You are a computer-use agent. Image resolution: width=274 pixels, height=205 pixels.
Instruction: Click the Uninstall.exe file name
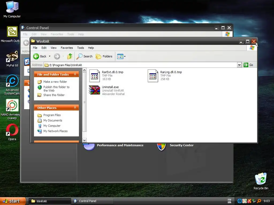pyautogui.click(x=110, y=87)
